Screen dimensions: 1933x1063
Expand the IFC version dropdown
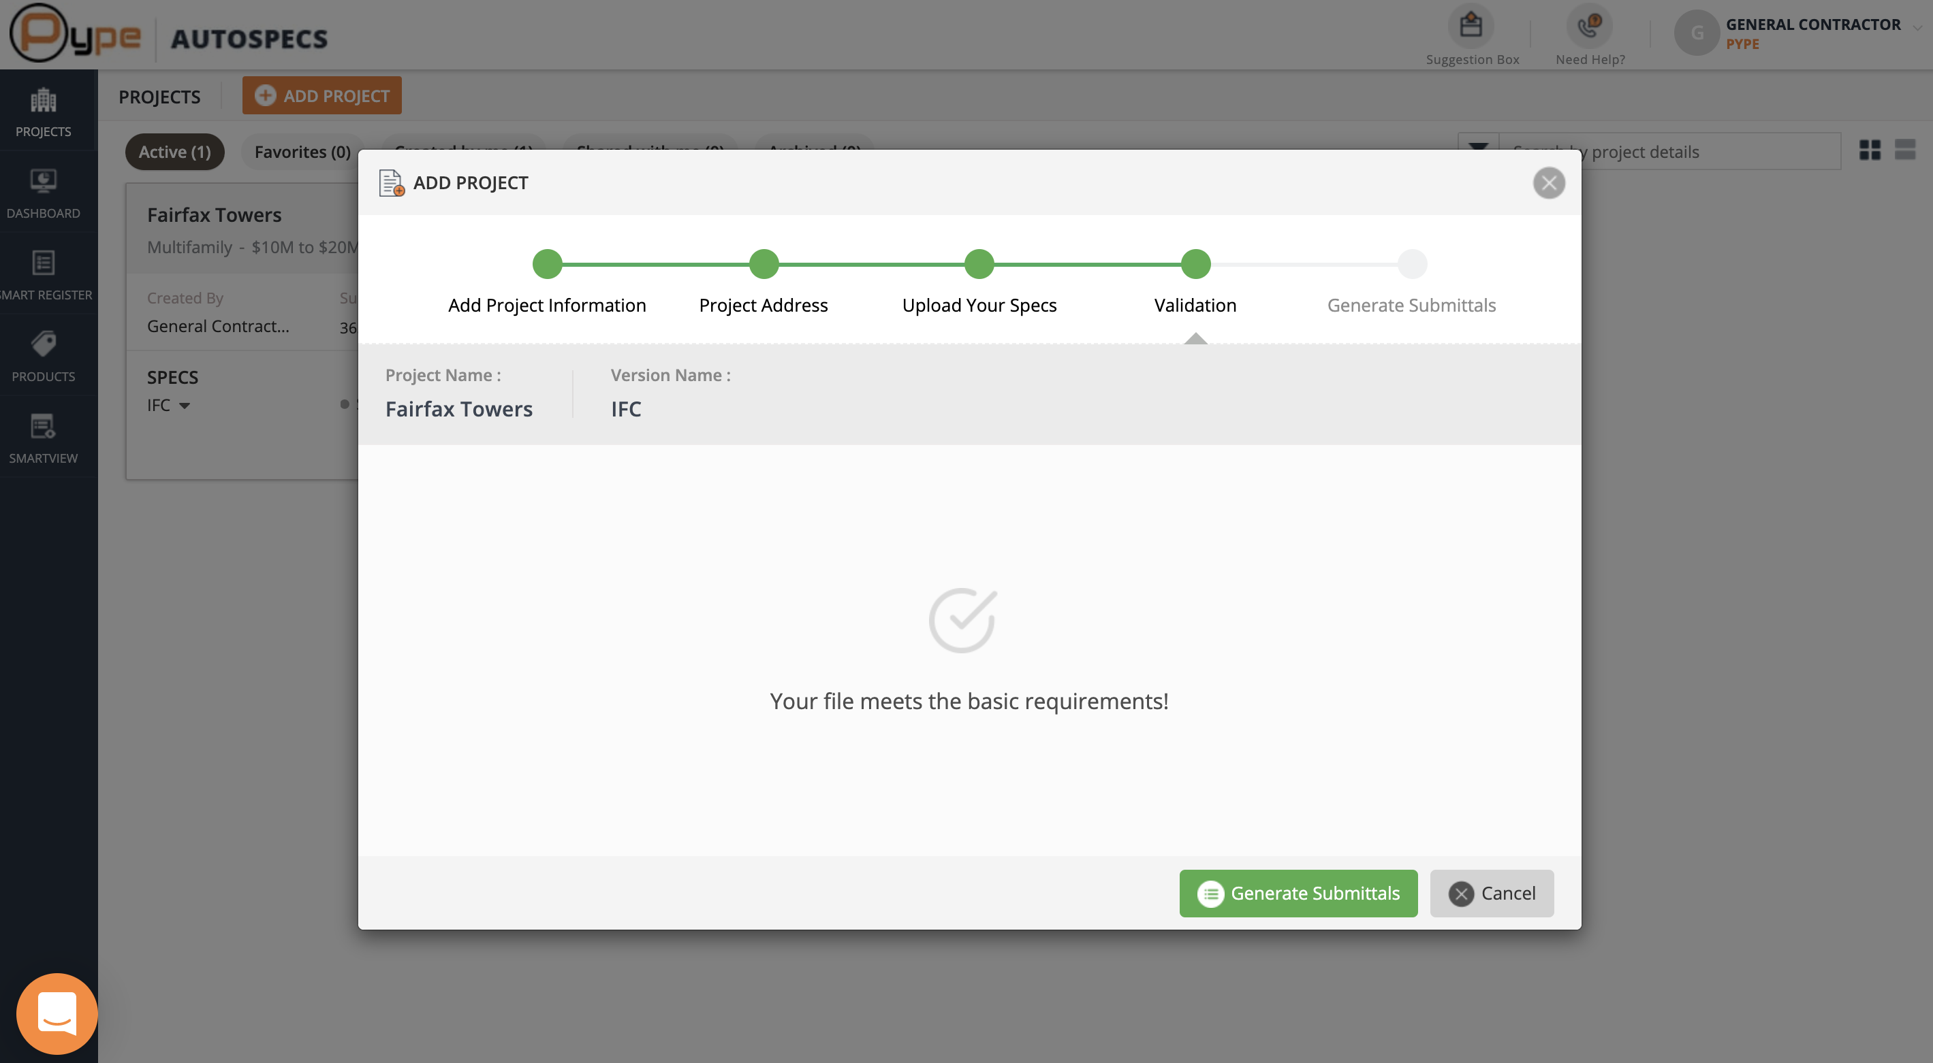(x=184, y=406)
